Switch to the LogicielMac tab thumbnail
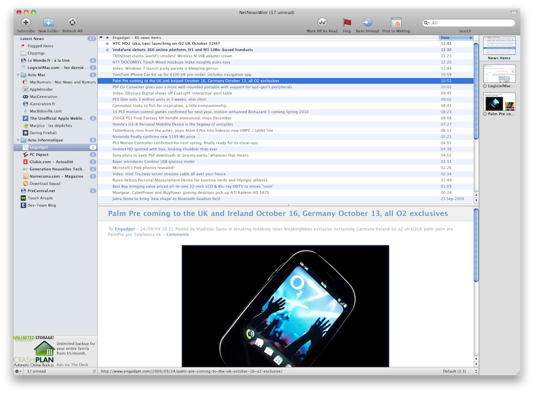The image size is (534, 394). click(x=499, y=74)
